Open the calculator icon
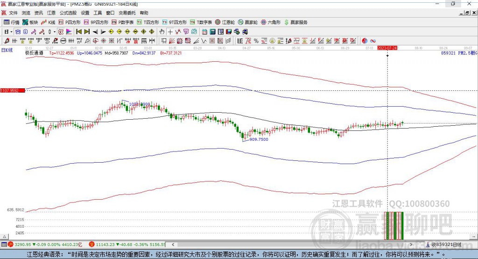The width and height of the screenshot is (478, 259). click(x=212, y=32)
